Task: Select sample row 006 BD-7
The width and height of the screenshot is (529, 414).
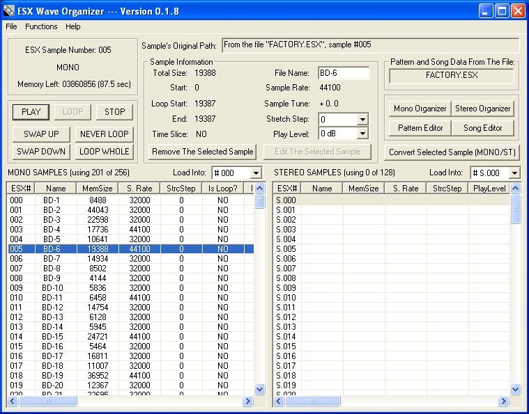Action: tap(130, 259)
